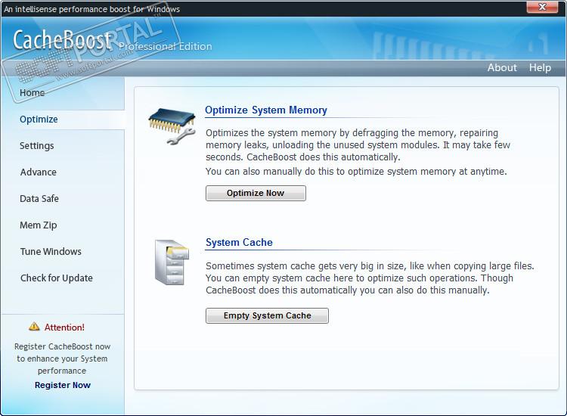This screenshot has height=416, width=567.
Task: Click the Professional Edition label
Action: click(166, 46)
